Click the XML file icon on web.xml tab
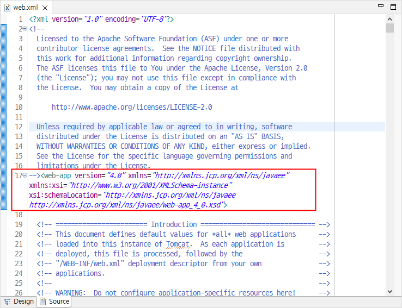The width and height of the screenshot is (402, 308). [8, 8]
